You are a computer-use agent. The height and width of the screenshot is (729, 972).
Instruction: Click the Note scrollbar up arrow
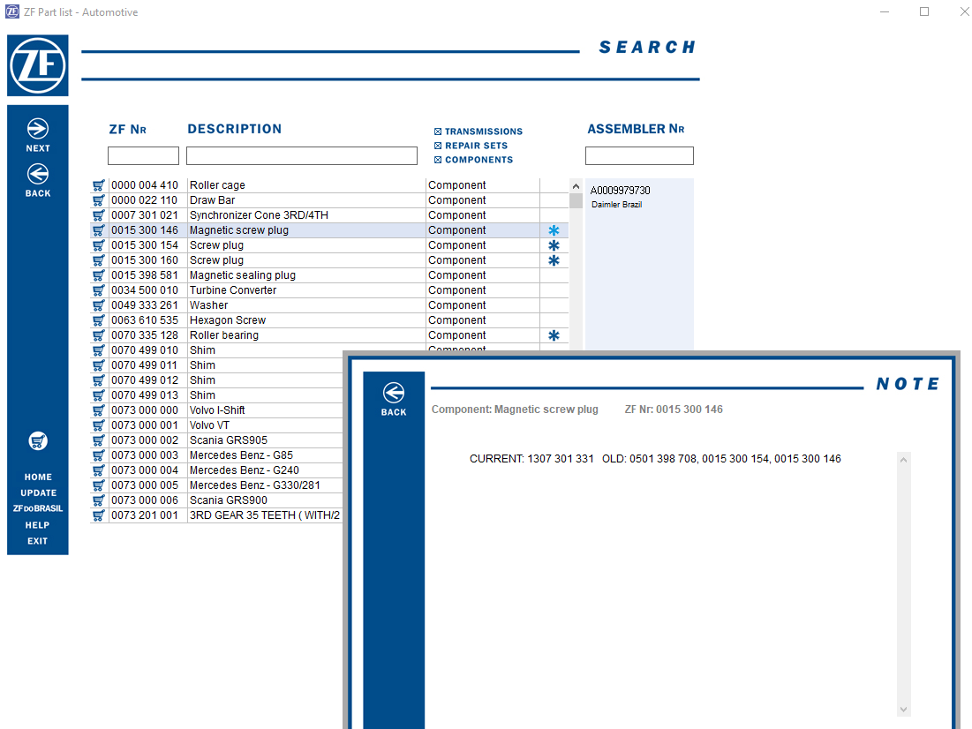pyautogui.click(x=903, y=460)
